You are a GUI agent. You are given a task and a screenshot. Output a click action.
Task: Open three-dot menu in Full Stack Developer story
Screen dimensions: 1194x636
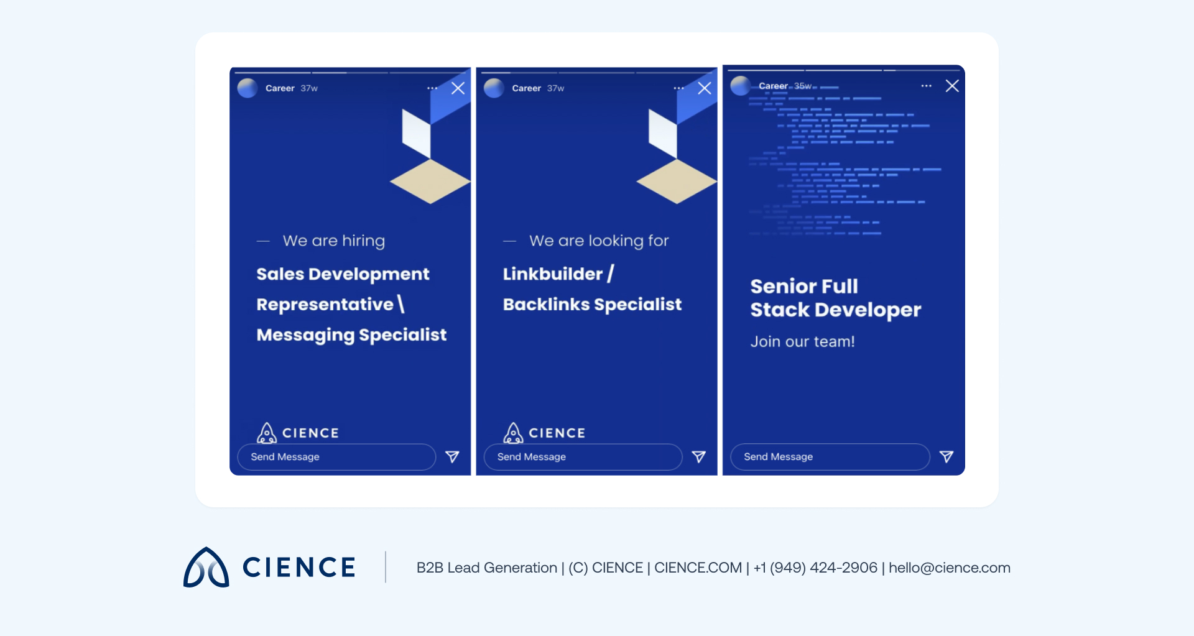tap(926, 86)
